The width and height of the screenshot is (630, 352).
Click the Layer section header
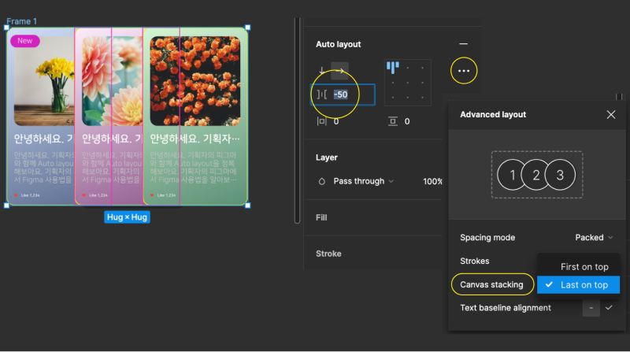326,157
